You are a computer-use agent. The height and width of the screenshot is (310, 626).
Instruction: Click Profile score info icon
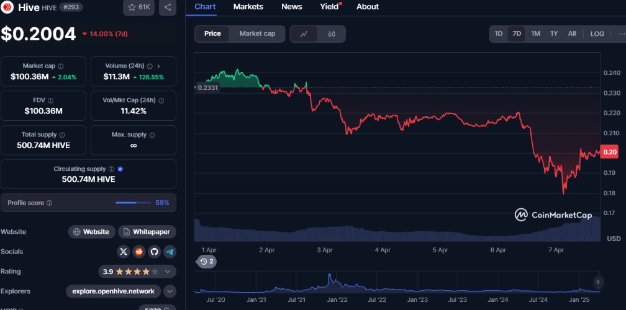pos(49,203)
